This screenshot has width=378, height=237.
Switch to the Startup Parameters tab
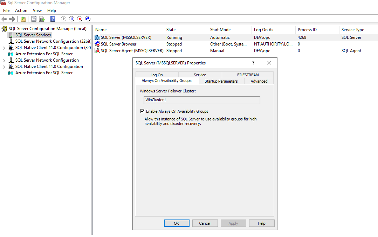tap(221, 81)
